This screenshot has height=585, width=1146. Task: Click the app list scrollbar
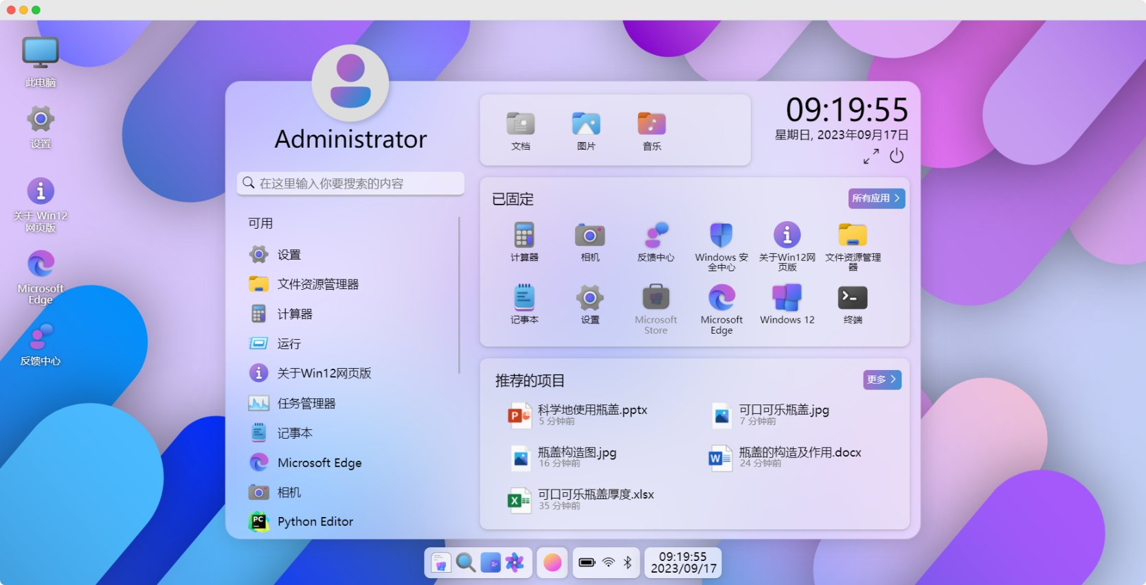[459, 295]
